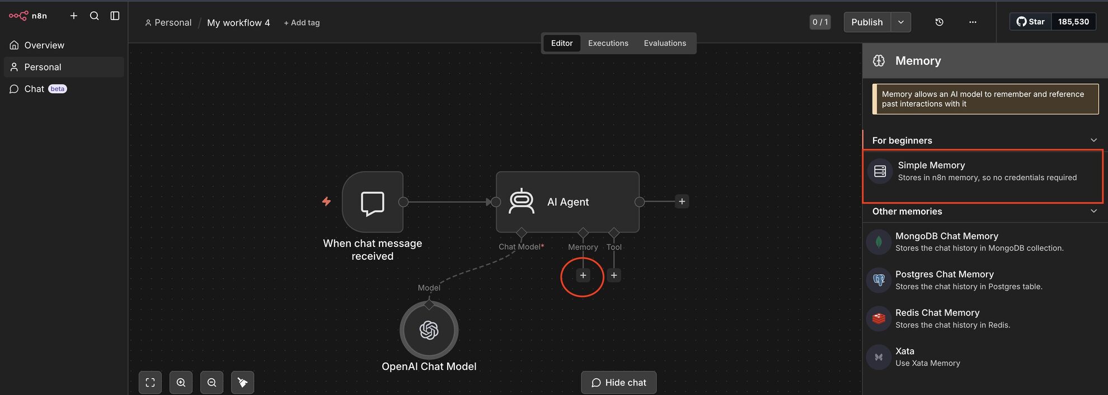This screenshot has height=395, width=1108.
Task: Open the Publish dropdown arrow
Action: (x=901, y=22)
